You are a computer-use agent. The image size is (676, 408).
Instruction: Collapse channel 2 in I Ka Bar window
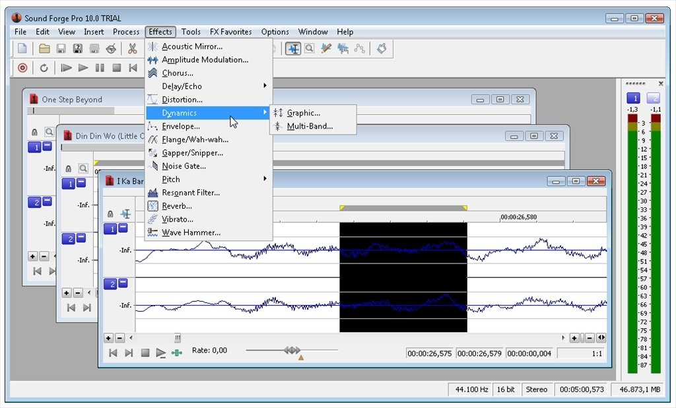click(x=123, y=283)
